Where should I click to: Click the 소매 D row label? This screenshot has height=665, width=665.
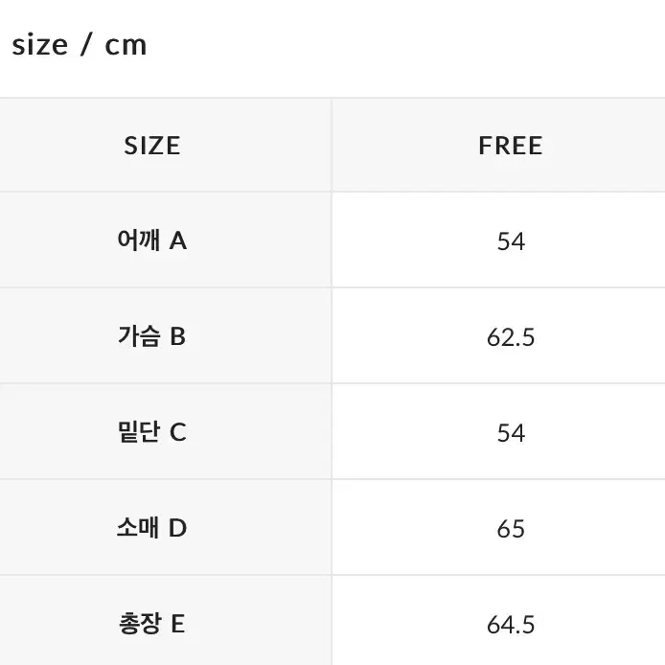(152, 528)
